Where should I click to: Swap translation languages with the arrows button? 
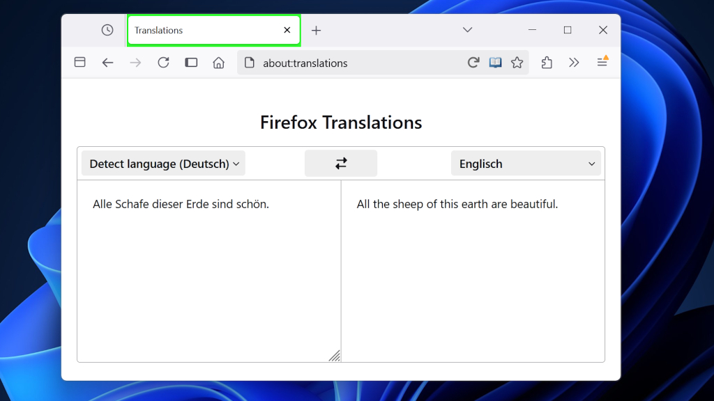pyautogui.click(x=341, y=163)
